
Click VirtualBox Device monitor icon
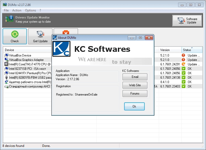pyautogui.click(x=6, y=55)
